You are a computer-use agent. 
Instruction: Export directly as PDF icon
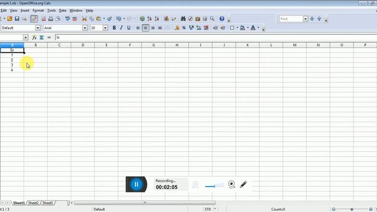(44, 19)
